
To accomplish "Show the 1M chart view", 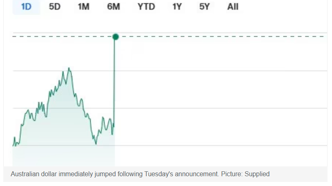I will coord(83,7).
